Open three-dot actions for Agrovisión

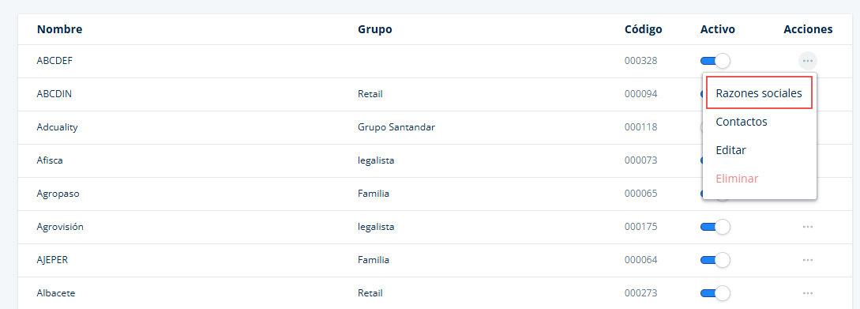[807, 226]
